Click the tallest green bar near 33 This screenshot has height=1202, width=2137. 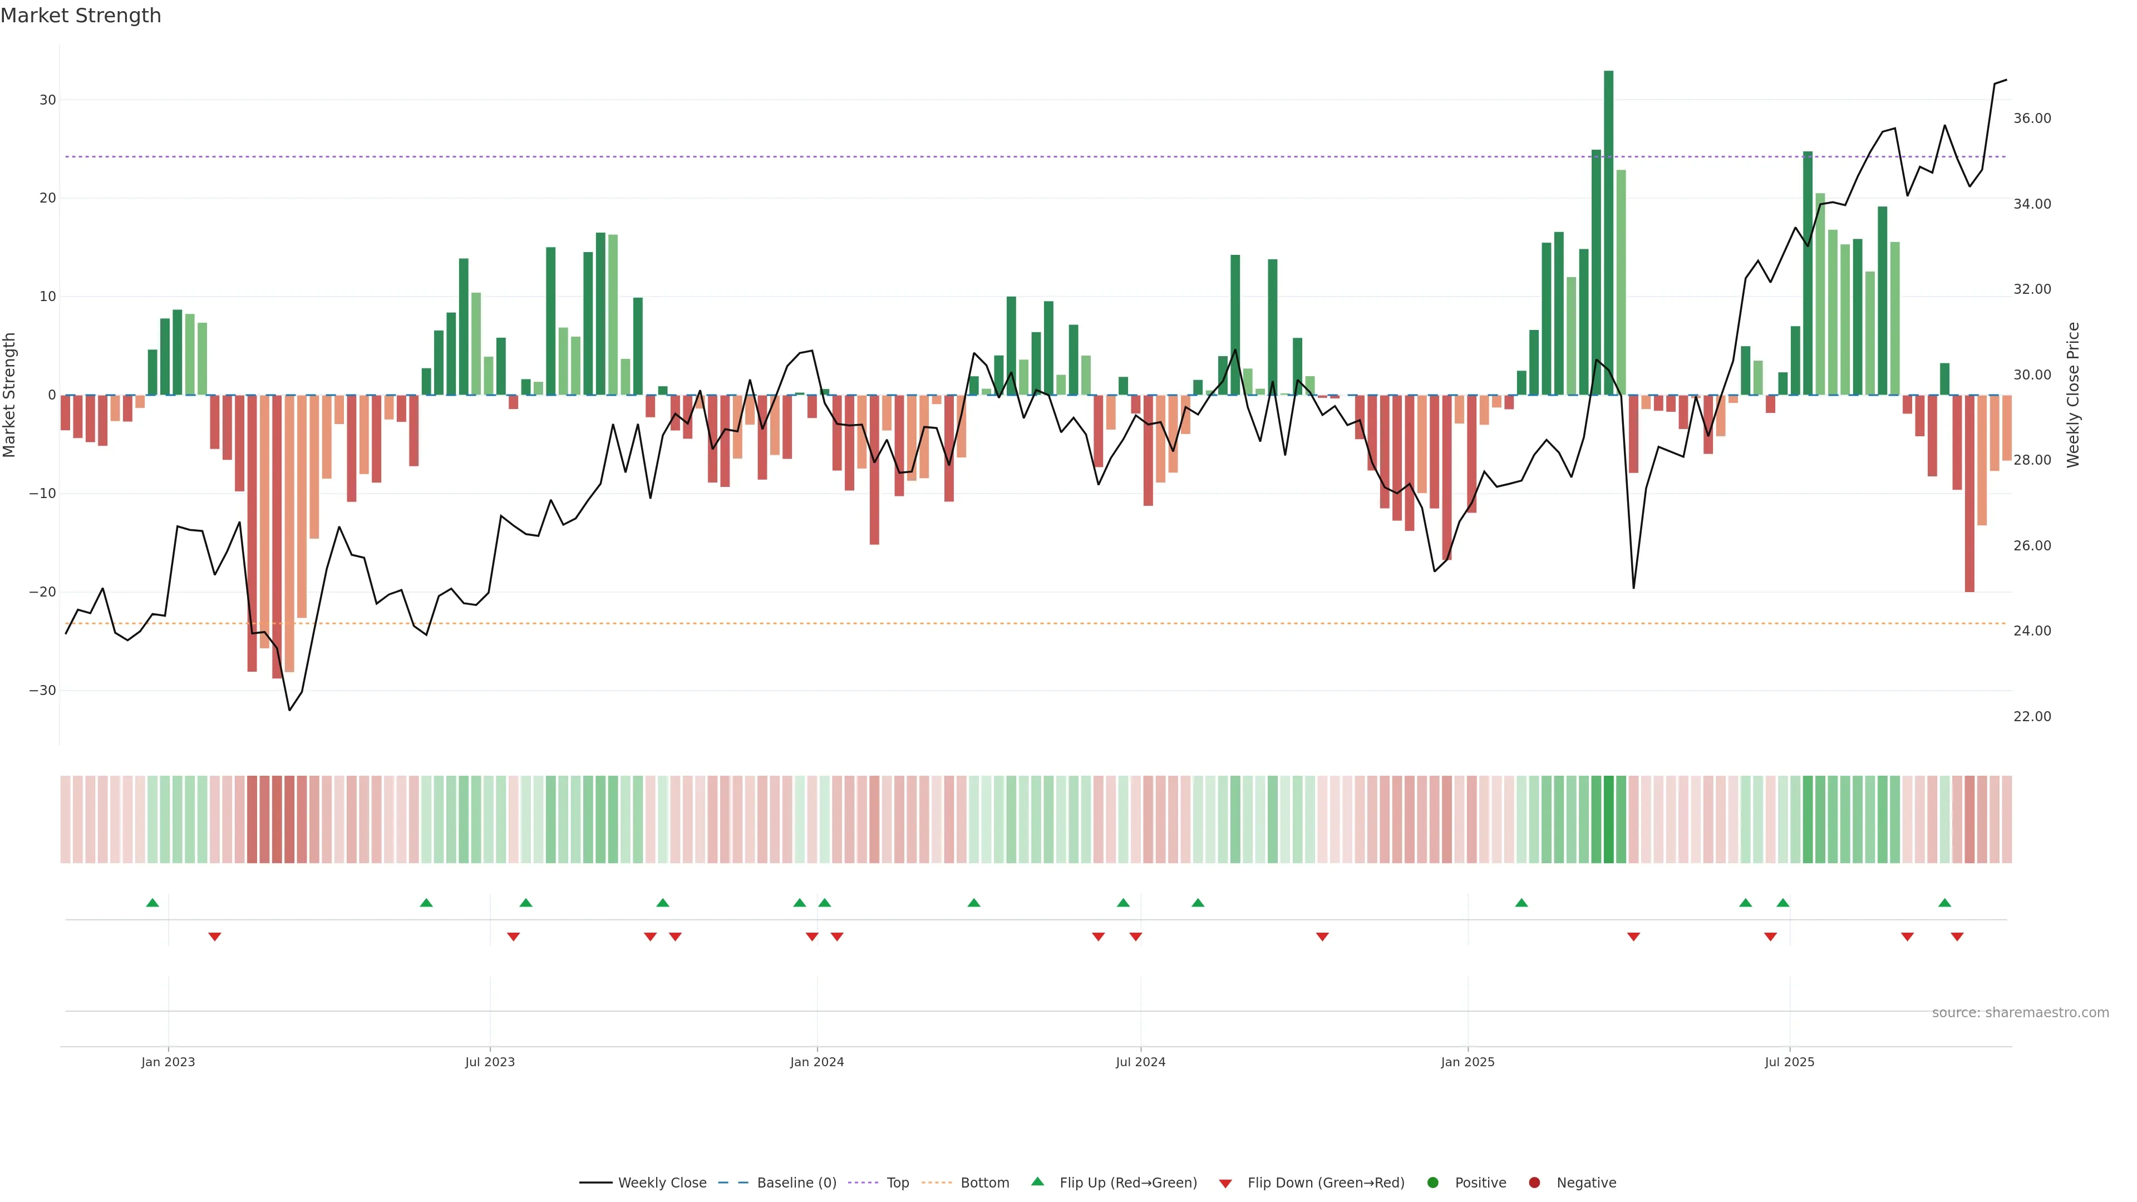point(1608,232)
